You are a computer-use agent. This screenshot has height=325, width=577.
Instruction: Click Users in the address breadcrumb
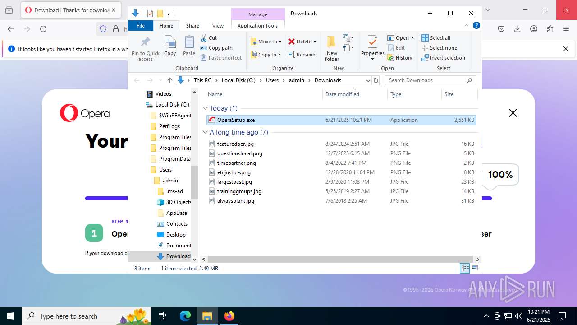coord(272,80)
